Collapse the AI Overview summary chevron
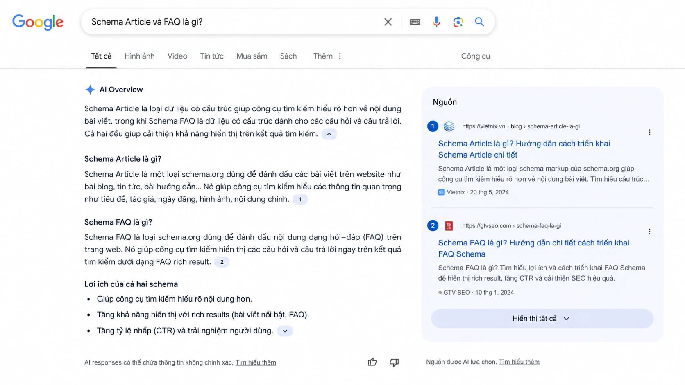This screenshot has height=385, width=685. (x=329, y=134)
